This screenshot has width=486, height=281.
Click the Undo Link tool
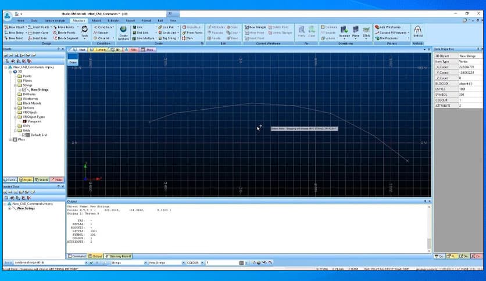click(x=167, y=33)
